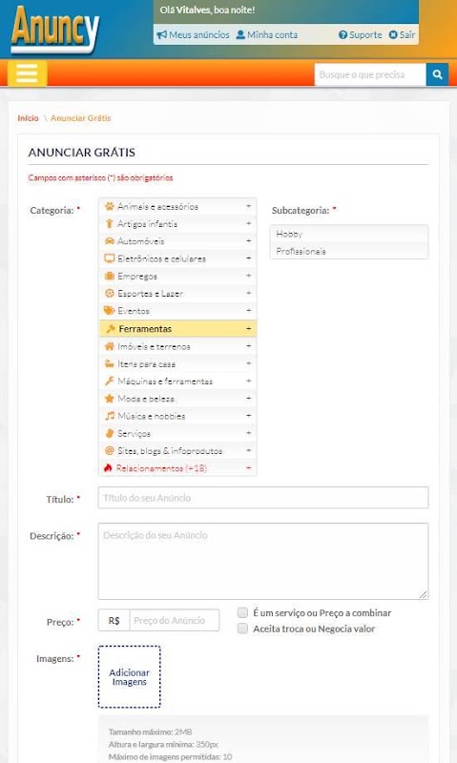The image size is (457, 763).
Task: Click the Adicionar Imagens upload box
Action: 129,677
